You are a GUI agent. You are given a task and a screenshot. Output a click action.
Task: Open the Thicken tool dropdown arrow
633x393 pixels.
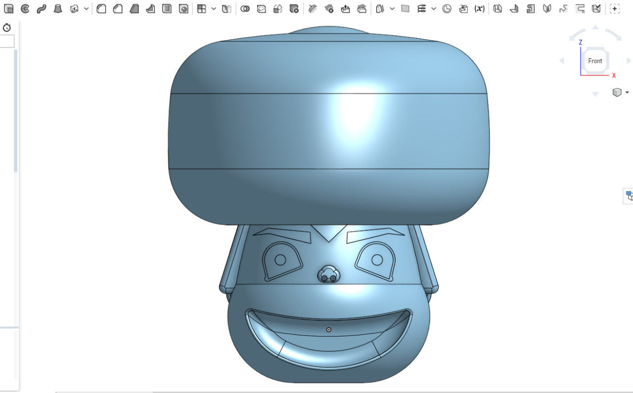click(87, 8)
